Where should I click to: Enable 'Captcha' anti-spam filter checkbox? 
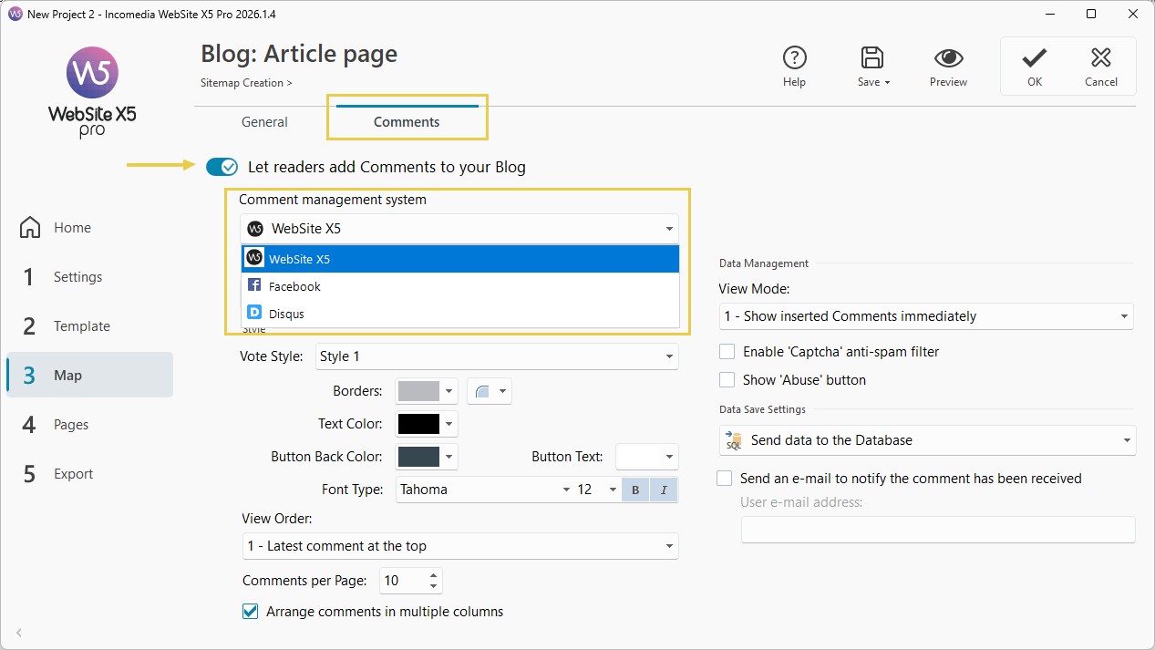[727, 352]
